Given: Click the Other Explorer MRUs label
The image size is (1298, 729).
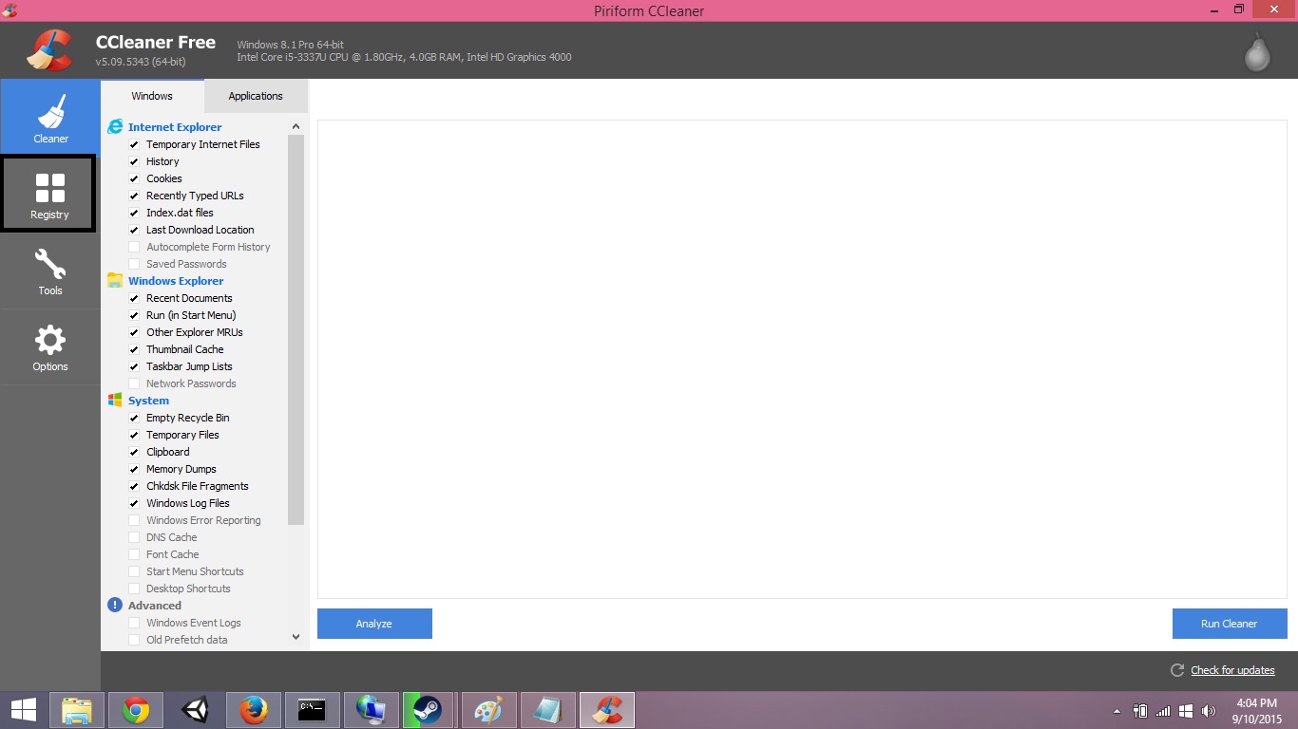Looking at the screenshot, I should point(195,332).
